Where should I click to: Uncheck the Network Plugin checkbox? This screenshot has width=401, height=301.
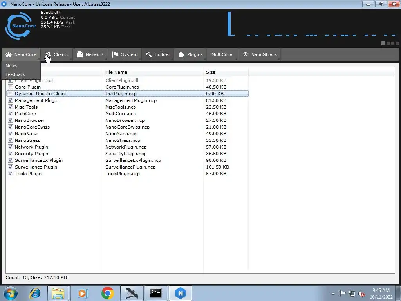10,147
